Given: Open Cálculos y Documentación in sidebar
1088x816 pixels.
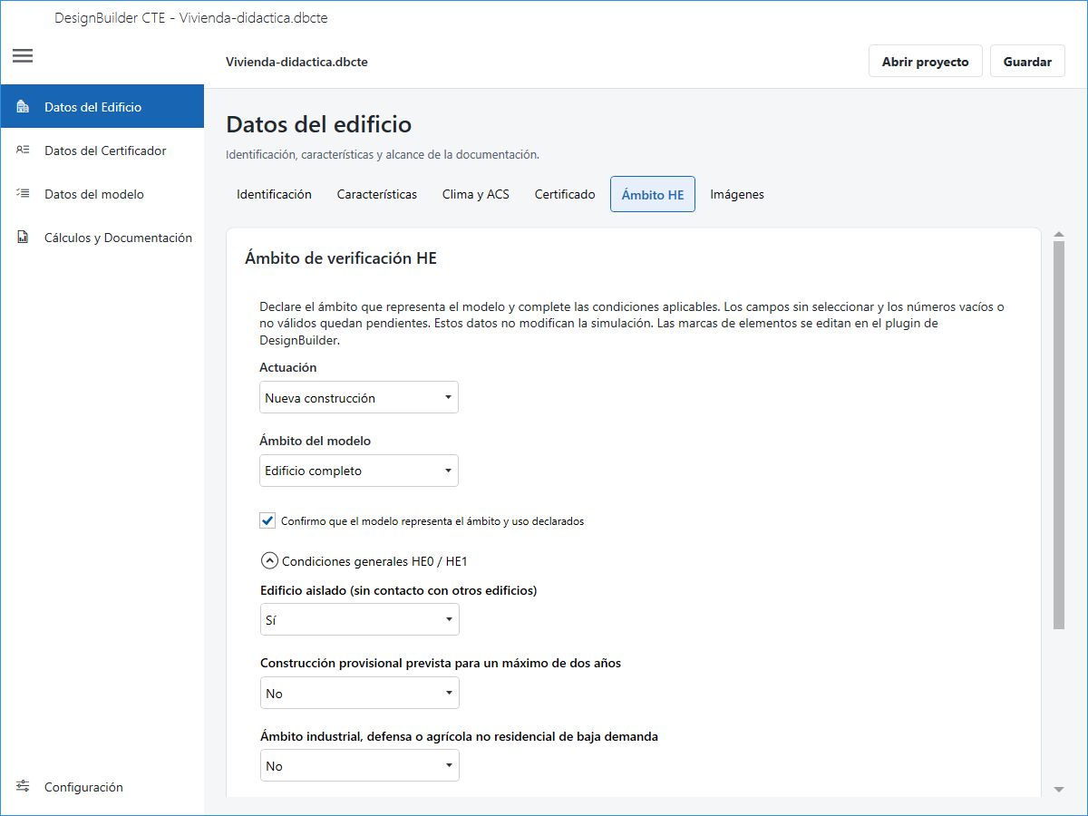Looking at the screenshot, I should point(102,238).
